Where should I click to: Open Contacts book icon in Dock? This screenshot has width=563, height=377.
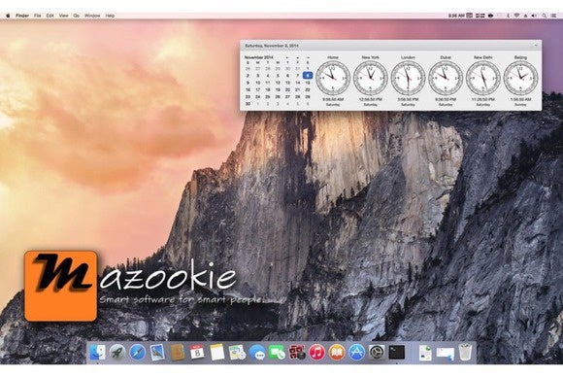coord(177,352)
